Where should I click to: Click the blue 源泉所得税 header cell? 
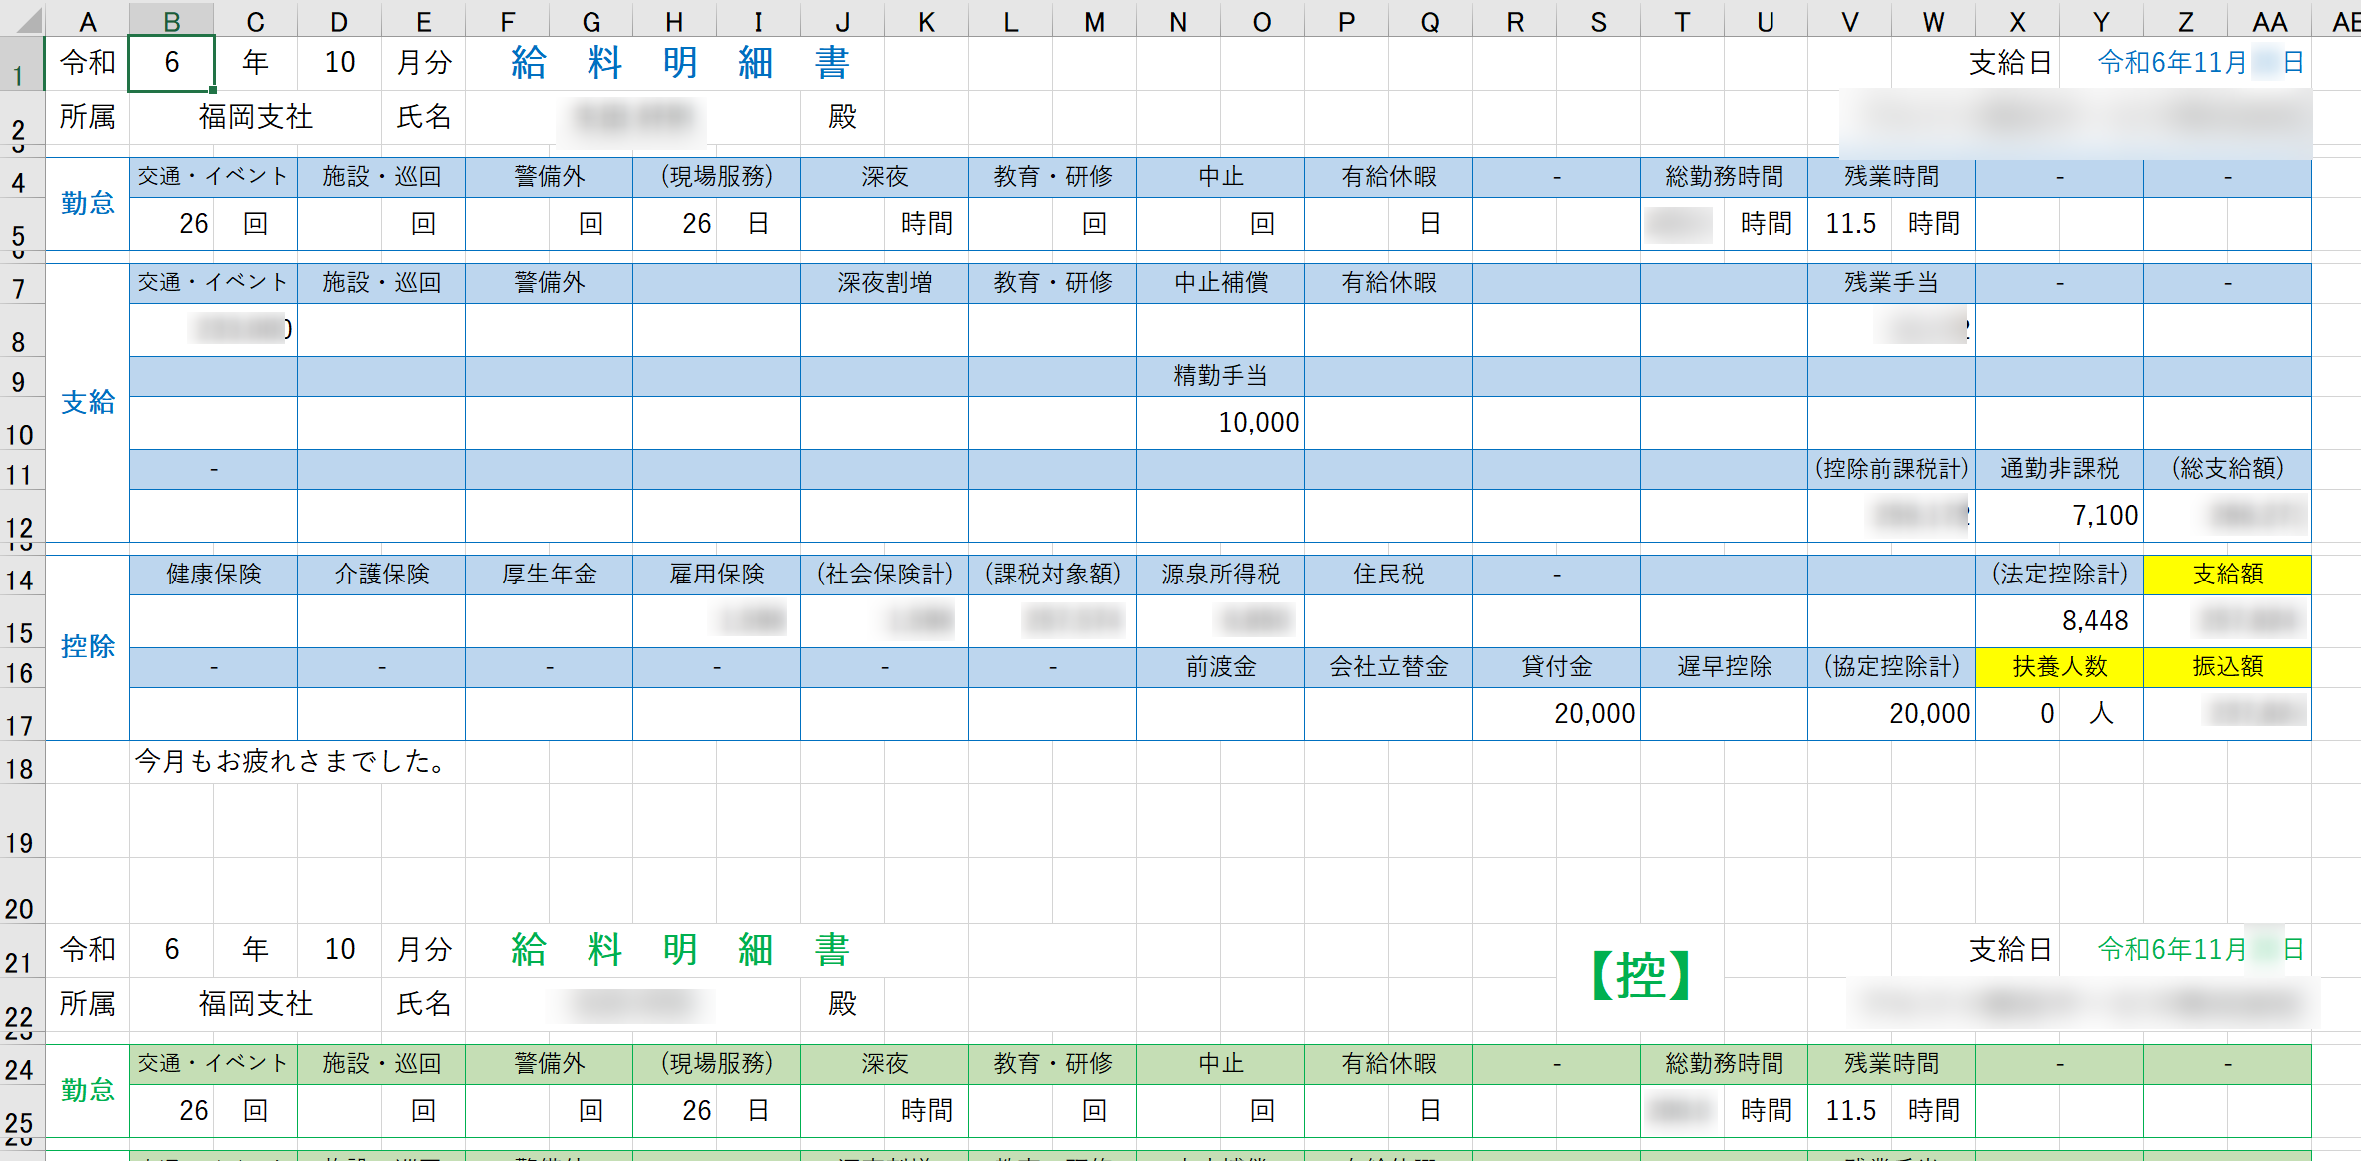(x=1220, y=575)
